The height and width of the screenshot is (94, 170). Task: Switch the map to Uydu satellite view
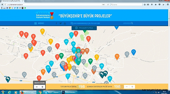click(x=7, y=28)
